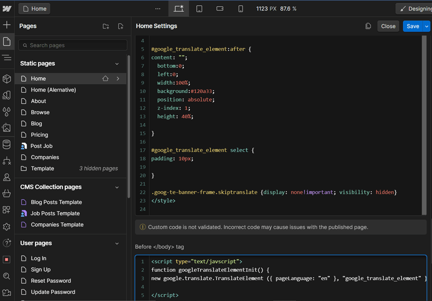The width and height of the screenshot is (432, 301).
Task: Click the red record square icon
Action: (x=7, y=259)
